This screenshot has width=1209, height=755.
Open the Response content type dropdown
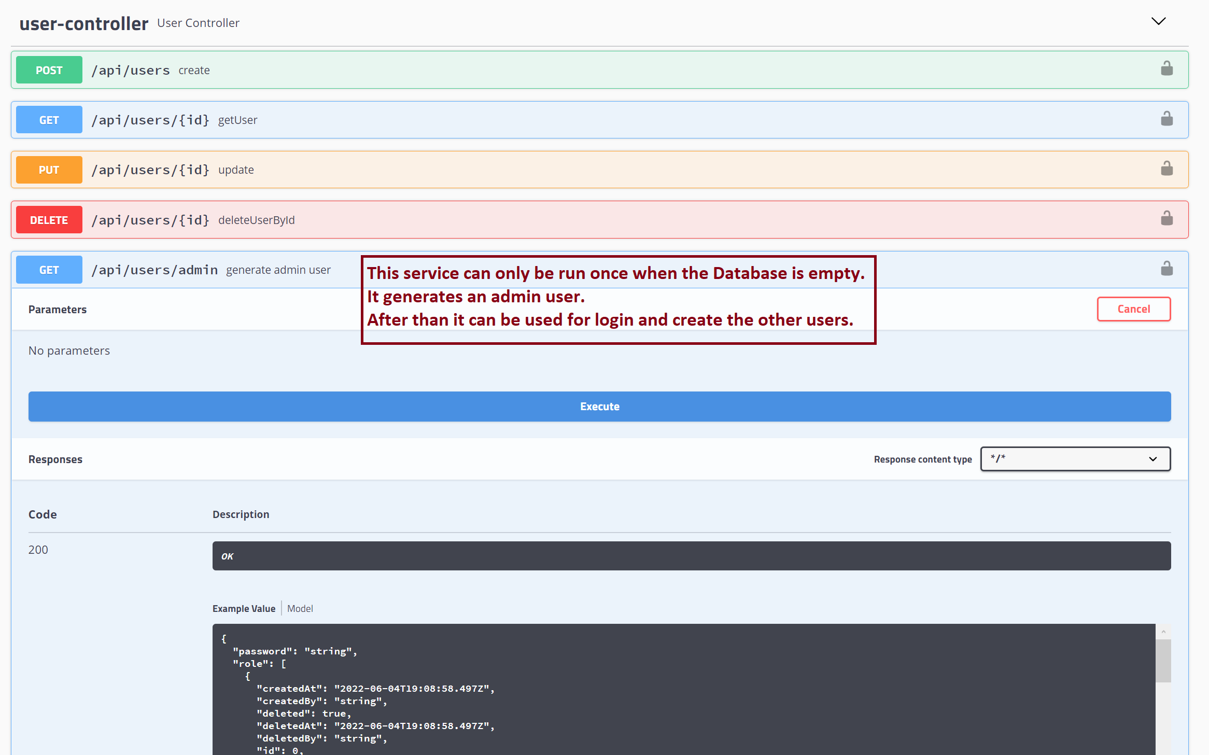coord(1075,459)
